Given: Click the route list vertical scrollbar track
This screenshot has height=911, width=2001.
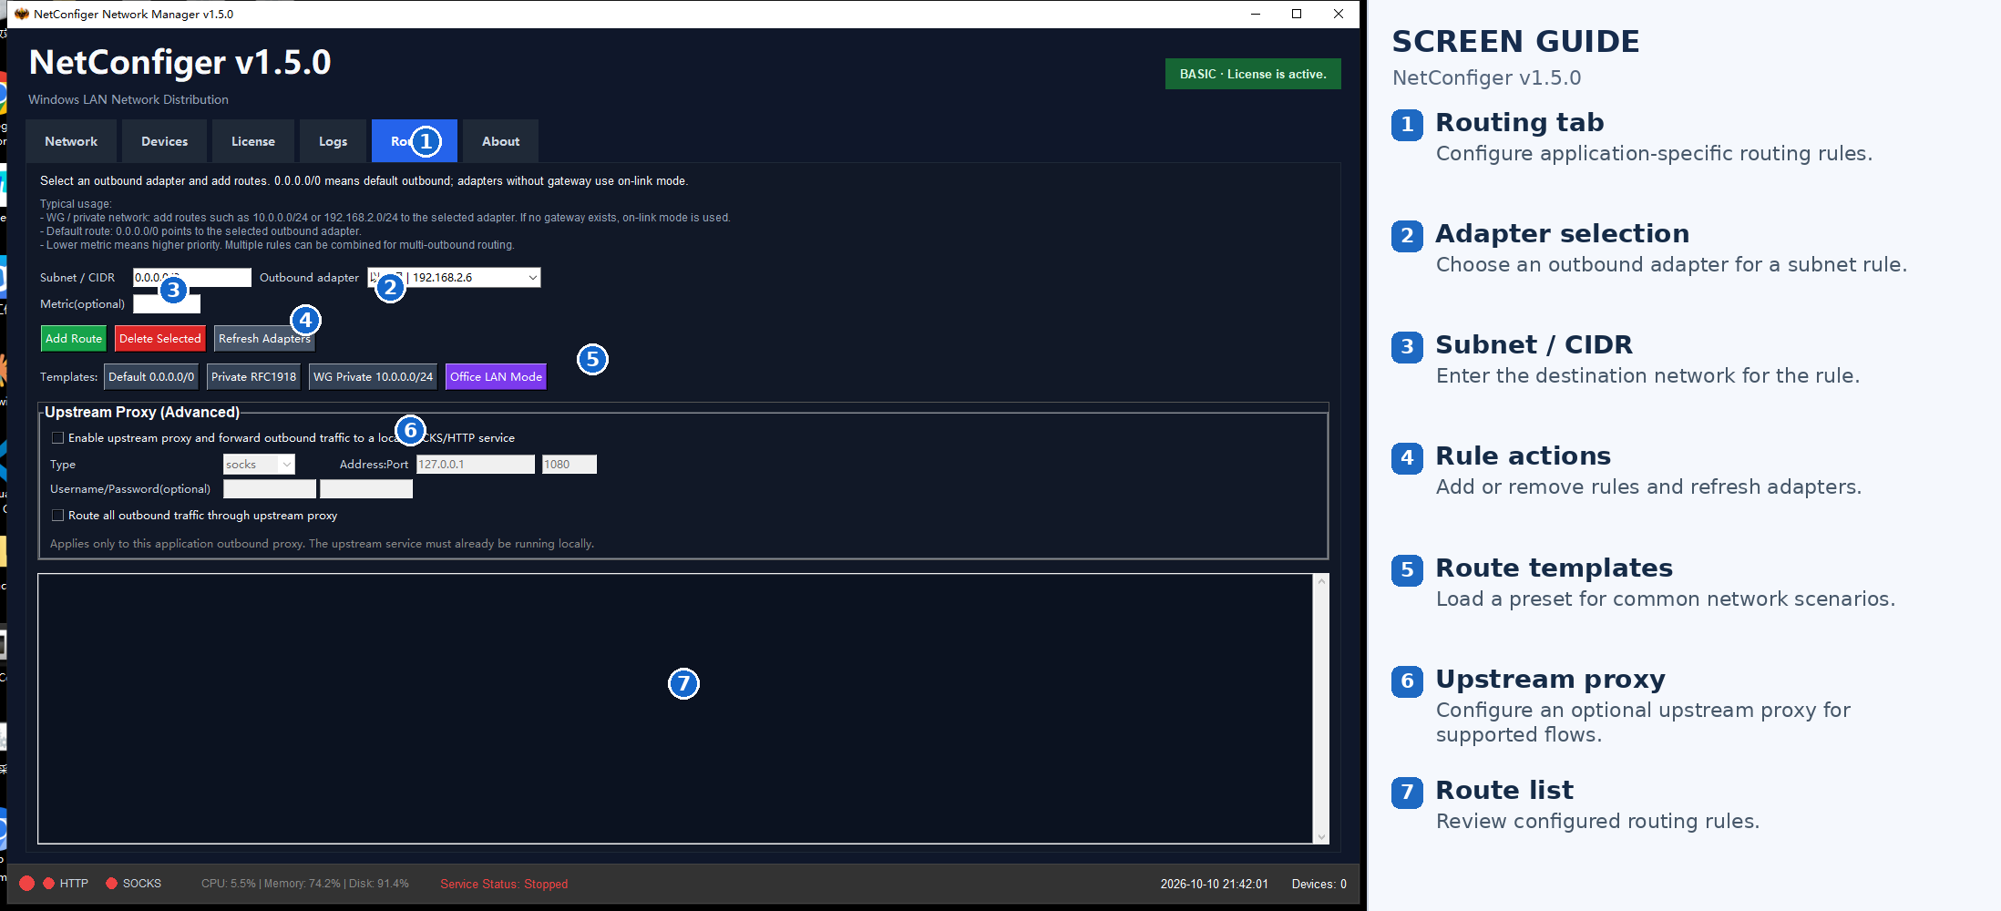Looking at the screenshot, I should [x=1321, y=709].
